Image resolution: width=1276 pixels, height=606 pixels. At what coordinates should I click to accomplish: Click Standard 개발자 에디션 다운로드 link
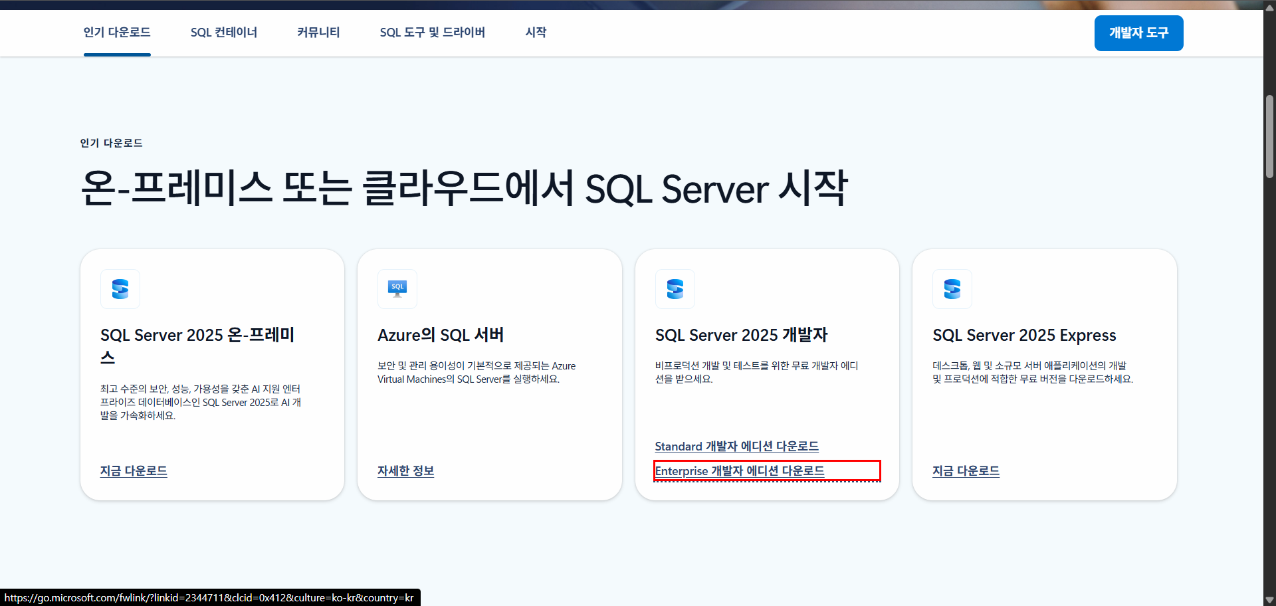point(737,447)
